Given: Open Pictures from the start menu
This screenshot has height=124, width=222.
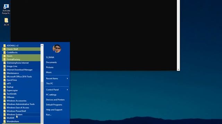Looking at the screenshot, I should click(x=50, y=68).
